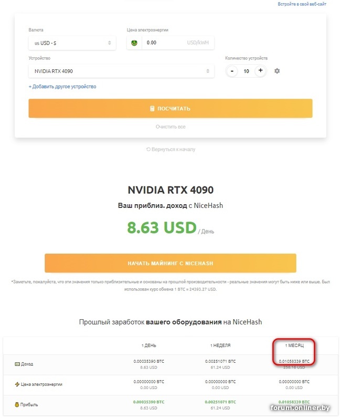
Task: Click the calculator icon on ПОСЧИТАТЬ button
Action: [x=152, y=109]
